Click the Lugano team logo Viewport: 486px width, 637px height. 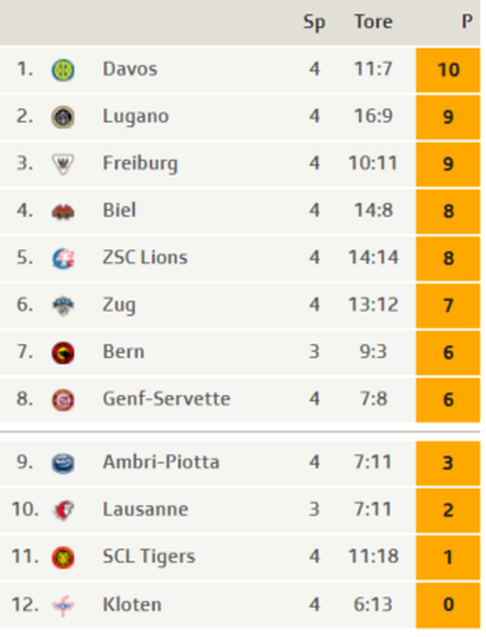click(63, 117)
